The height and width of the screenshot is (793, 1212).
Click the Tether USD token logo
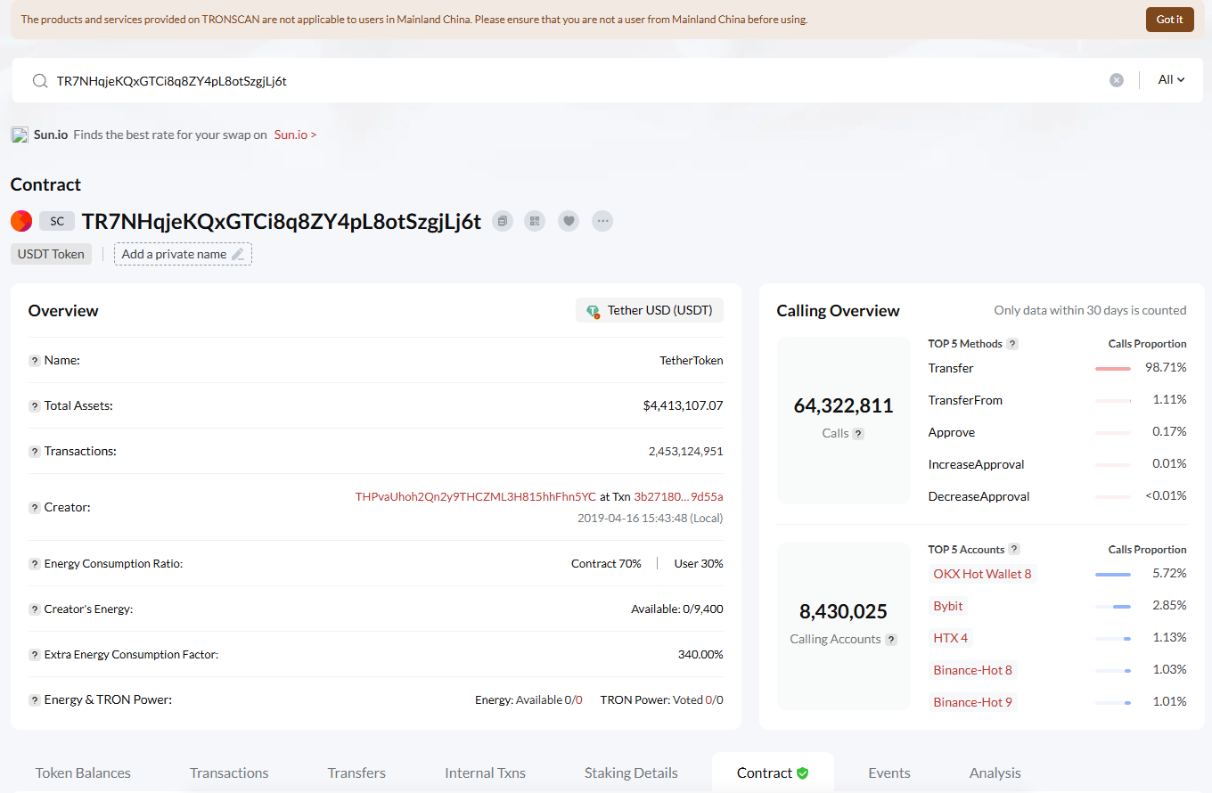pos(593,310)
